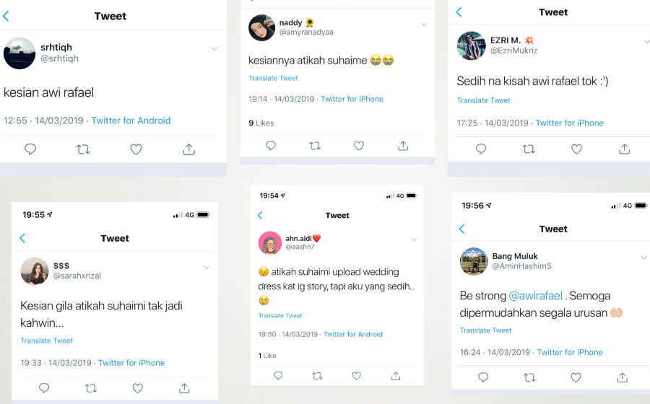Like the srhtiqh tweet with heart icon

coord(136,149)
